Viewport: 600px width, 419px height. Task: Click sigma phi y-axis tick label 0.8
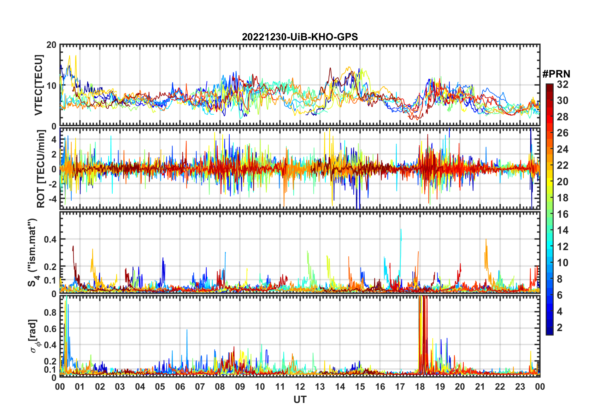pos(50,313)
